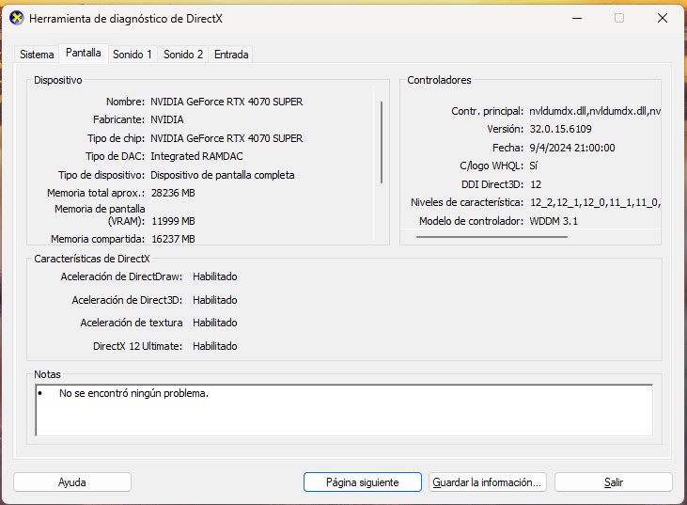This screenshot has height=505, width=687.
Task: Click the driver date 9/4/2024 21:00:00
Action: pyautogui.click(x=572, y=148)
